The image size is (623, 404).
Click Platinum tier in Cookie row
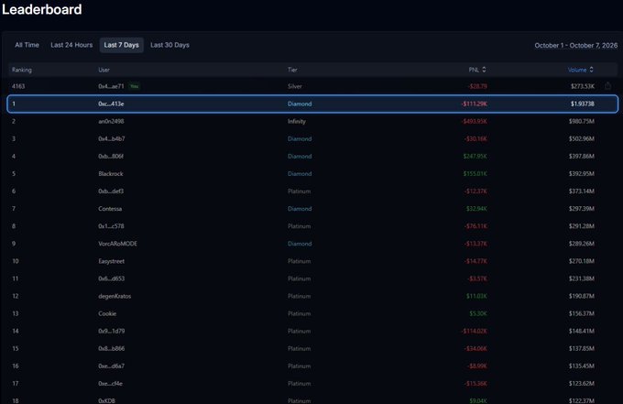pos(300,313)
